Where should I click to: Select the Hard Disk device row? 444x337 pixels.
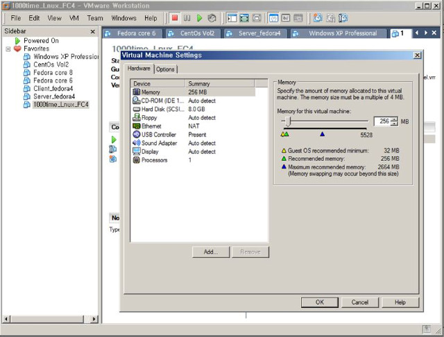coord(194,109)
